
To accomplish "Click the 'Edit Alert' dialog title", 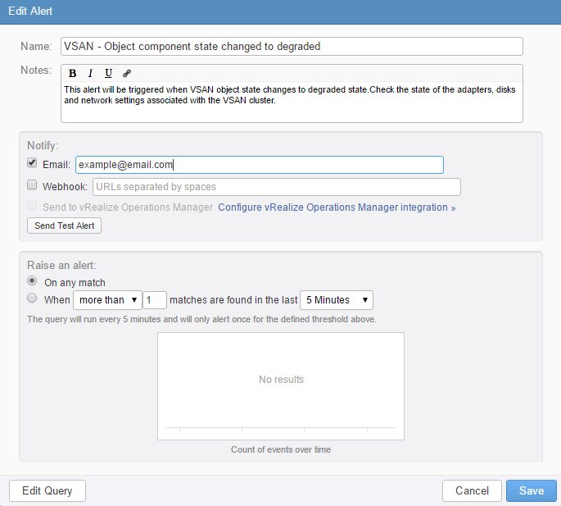I will (30, 11).
